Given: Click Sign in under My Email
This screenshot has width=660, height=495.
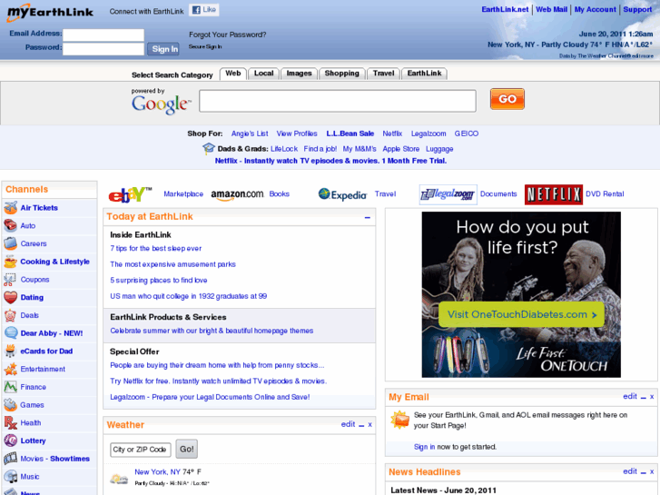Looking at the screenshot, I should [x=424, y=447].
